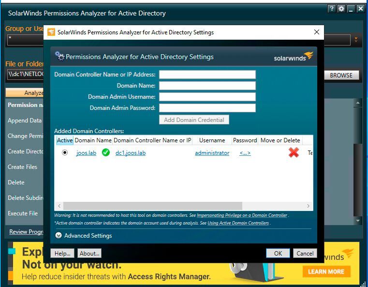Select the active radio button for joos.lab
Image resolution: width=368 pixels, height=287 pixels.
click(x=65, y=152)
